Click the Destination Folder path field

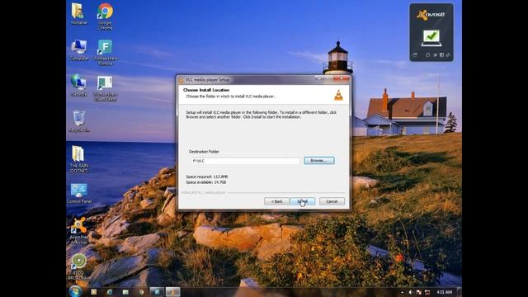point(245,161)
